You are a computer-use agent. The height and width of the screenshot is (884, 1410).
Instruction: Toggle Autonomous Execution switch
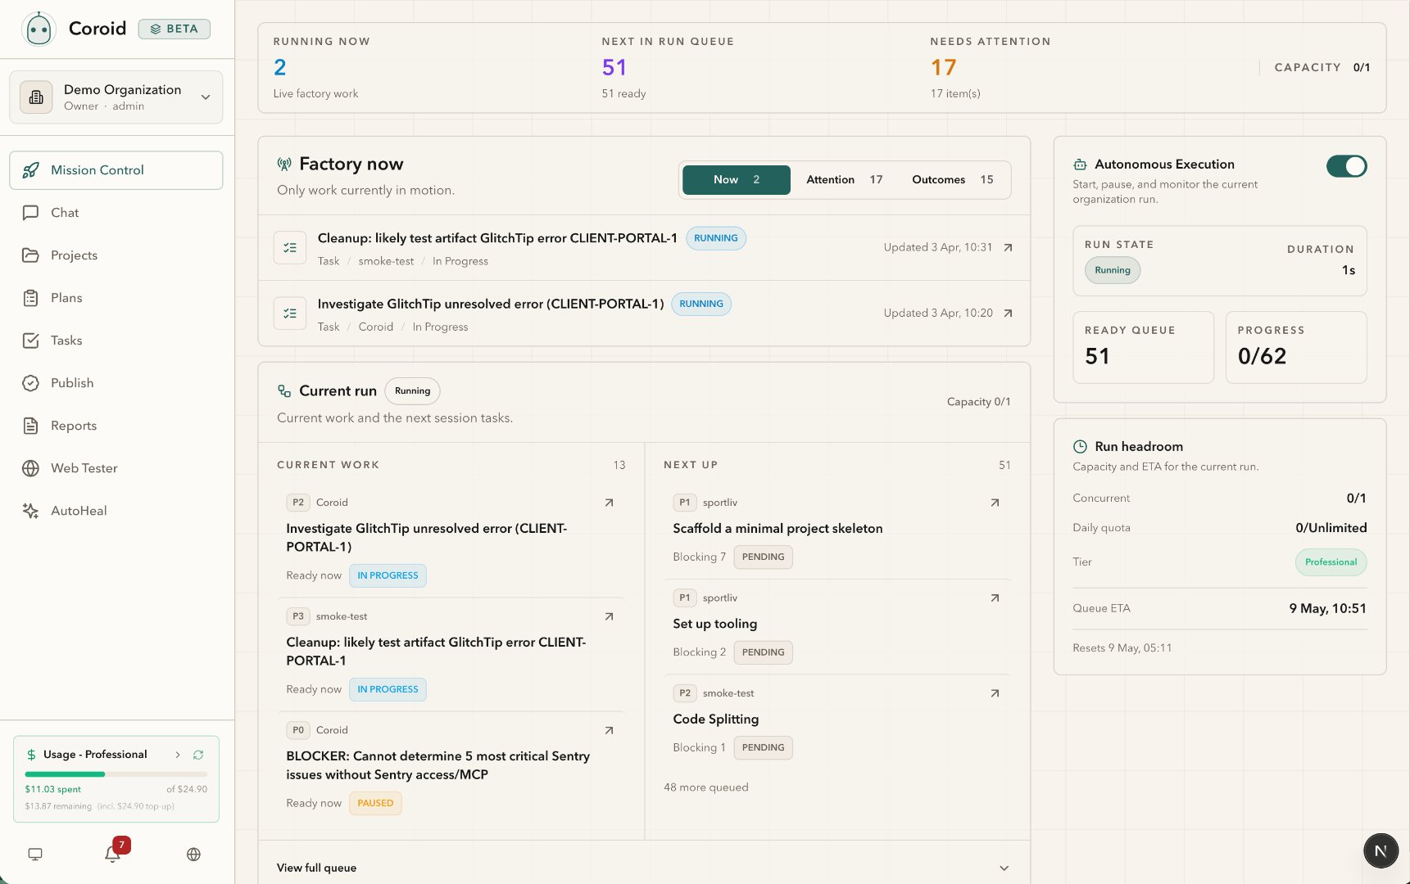pyautogui.click(x=1346, y=166)
